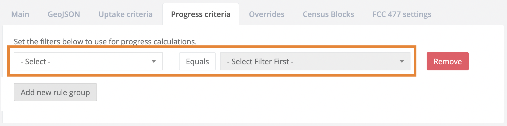Go to the Uptake criteria tab
The image size is (507, 126).
click(125, 14)
